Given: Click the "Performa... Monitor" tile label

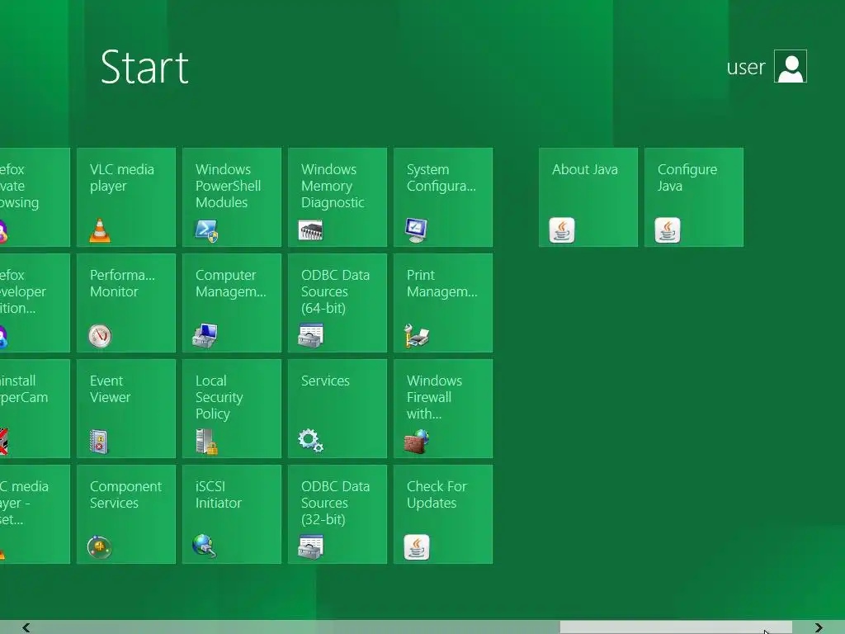Looking at the screenshot, I should coord(122,283).
